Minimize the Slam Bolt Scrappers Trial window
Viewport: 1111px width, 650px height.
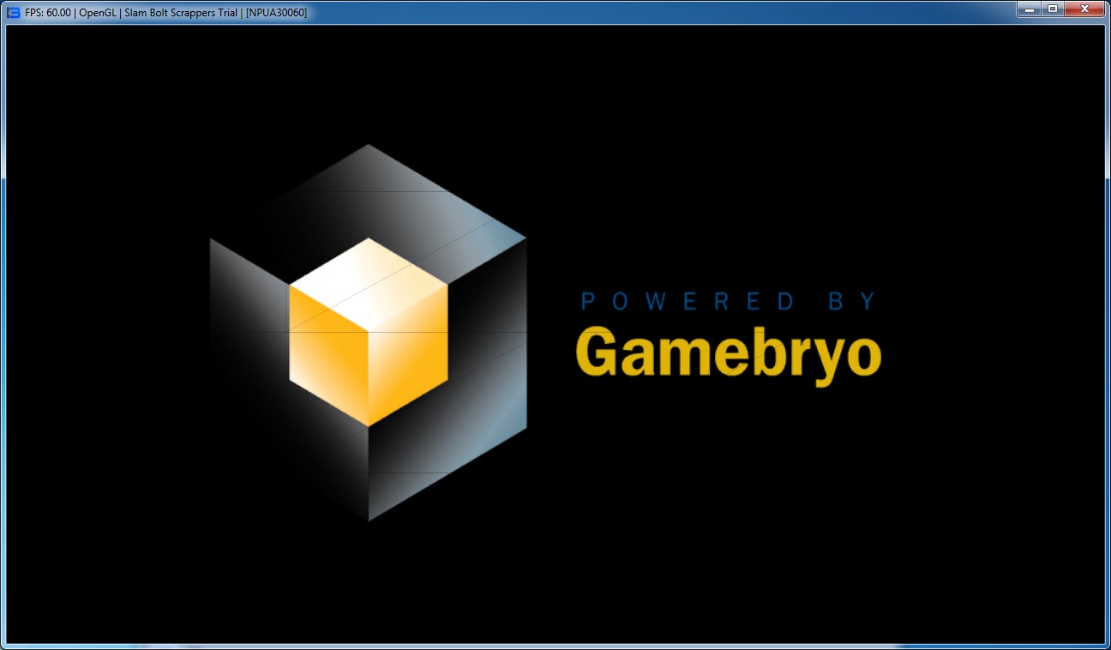1028,9
